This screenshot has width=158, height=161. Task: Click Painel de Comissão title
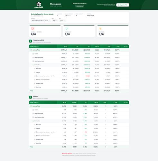tap(79, 4)
